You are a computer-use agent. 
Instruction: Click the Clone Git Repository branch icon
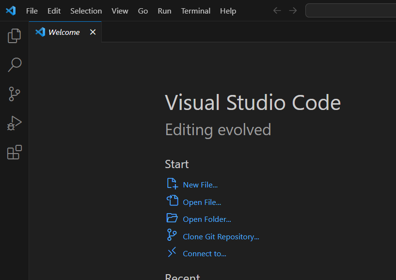coord(172,235)
